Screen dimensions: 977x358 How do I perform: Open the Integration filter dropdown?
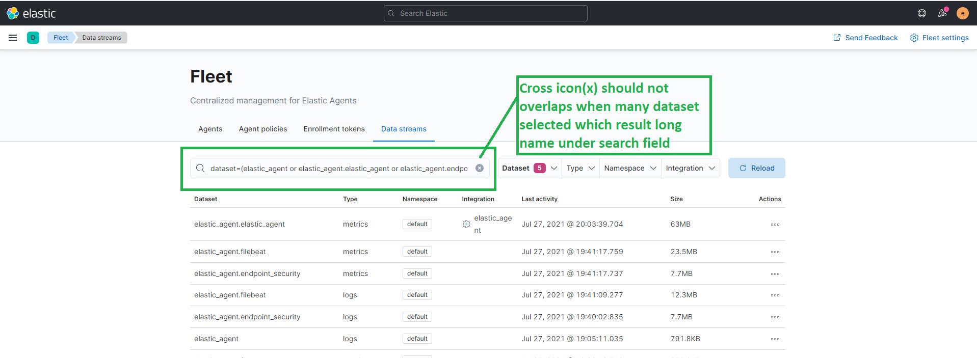[690, 168]
